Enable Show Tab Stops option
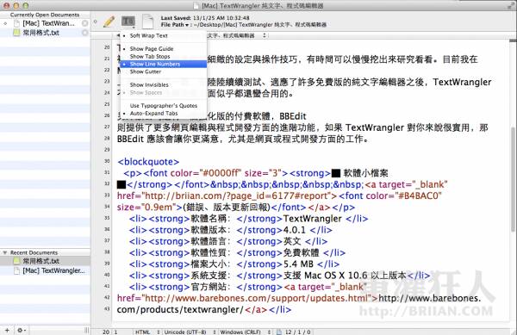This screenshot has width=517, height=335. (x=164, y=56)
